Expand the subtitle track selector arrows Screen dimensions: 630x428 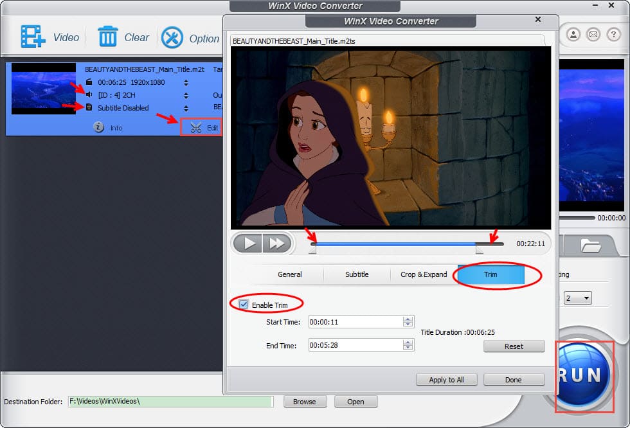[x=186, y=108]
